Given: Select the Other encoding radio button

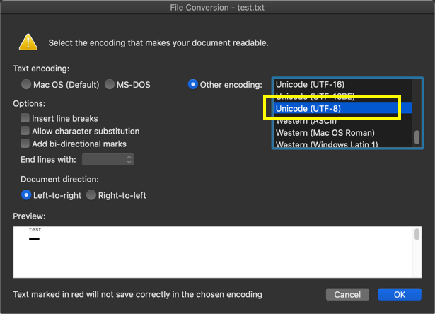Looking at the screenshot, I should [192, 84].
